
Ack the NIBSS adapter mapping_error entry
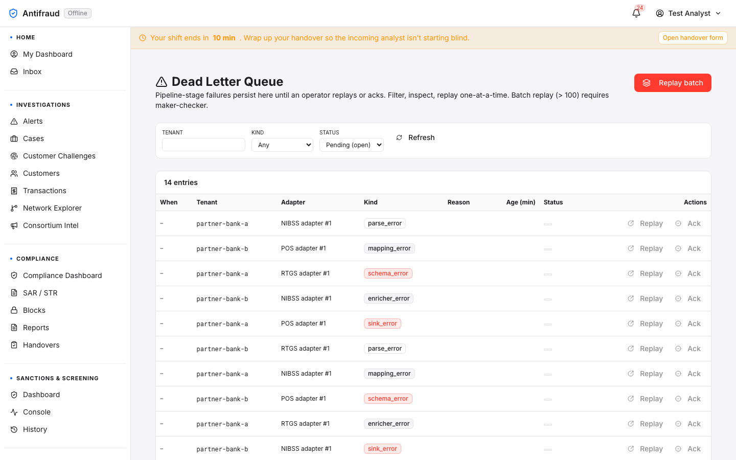point(688,374)
